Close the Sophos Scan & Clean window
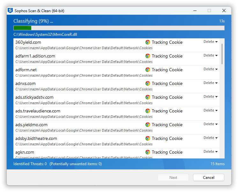Screen dimensions: 238x192 click(224, 11)
